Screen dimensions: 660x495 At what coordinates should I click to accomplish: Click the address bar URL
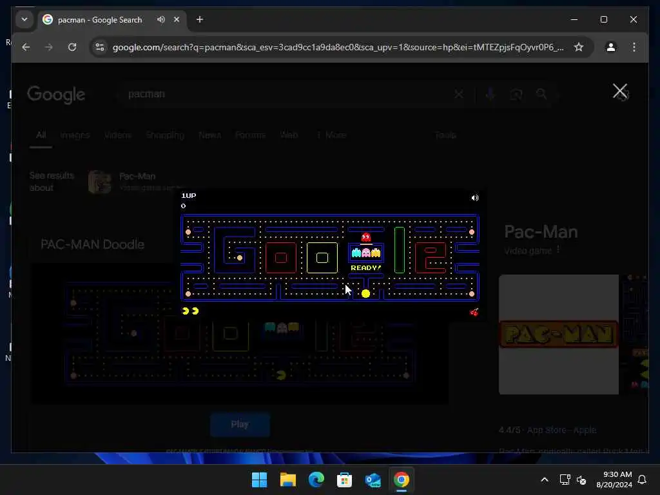[x=338, y=47]
